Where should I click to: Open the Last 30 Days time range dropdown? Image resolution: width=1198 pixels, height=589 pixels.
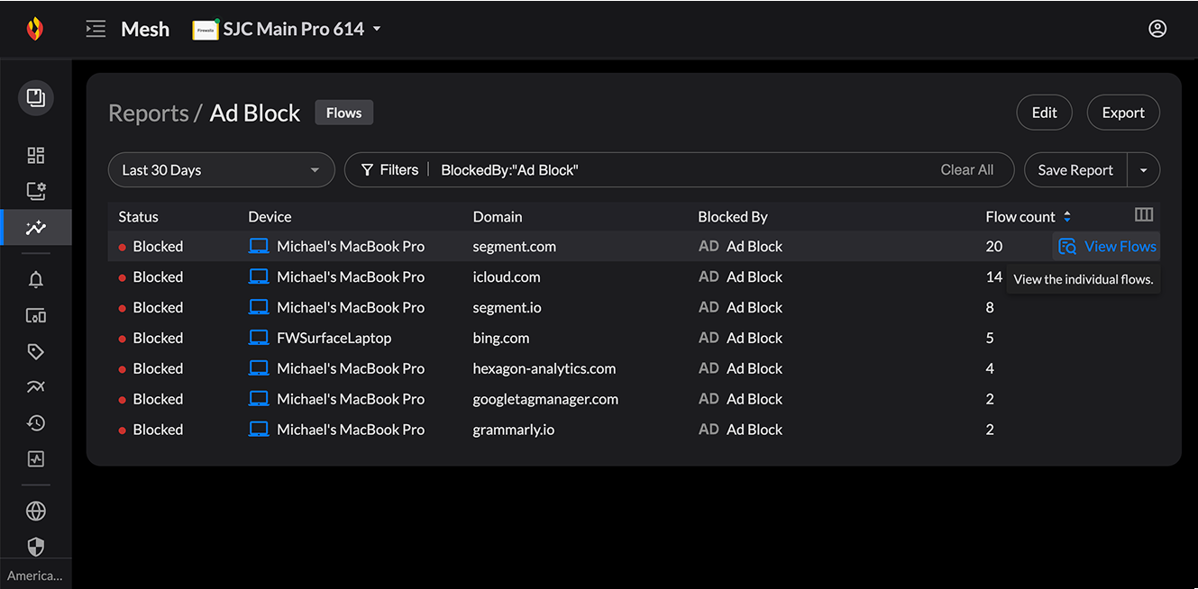tap(221, 170)
